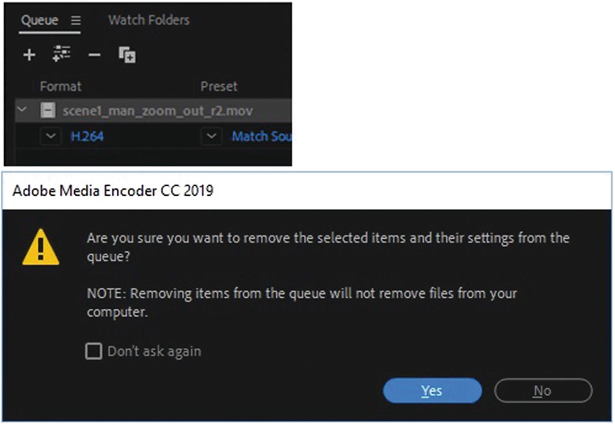Image resolution: width=615 pixels, height=425 pixels.
Task: Click the Duplicate icon in the Queue toolbar
Action: 127,55
